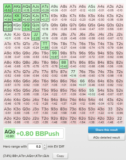Select the 88 hand cell
Image resolution: width=126 pixels, height=160 pixels.
click(64, 64)
